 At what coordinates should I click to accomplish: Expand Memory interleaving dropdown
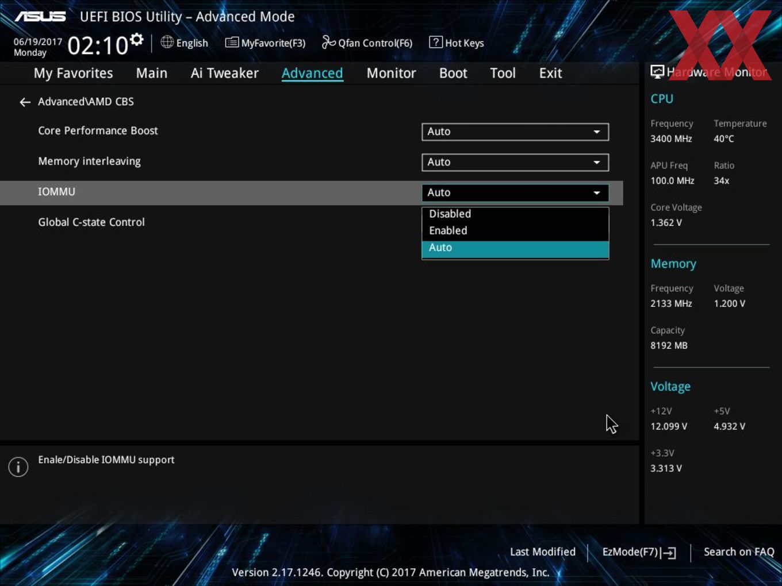(x=515, y=162)
